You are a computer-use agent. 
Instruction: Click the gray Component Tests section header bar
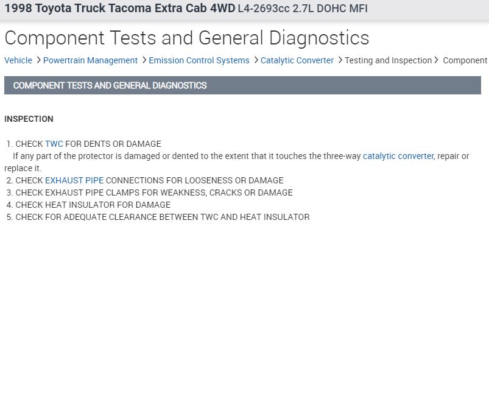click(242, 85)
